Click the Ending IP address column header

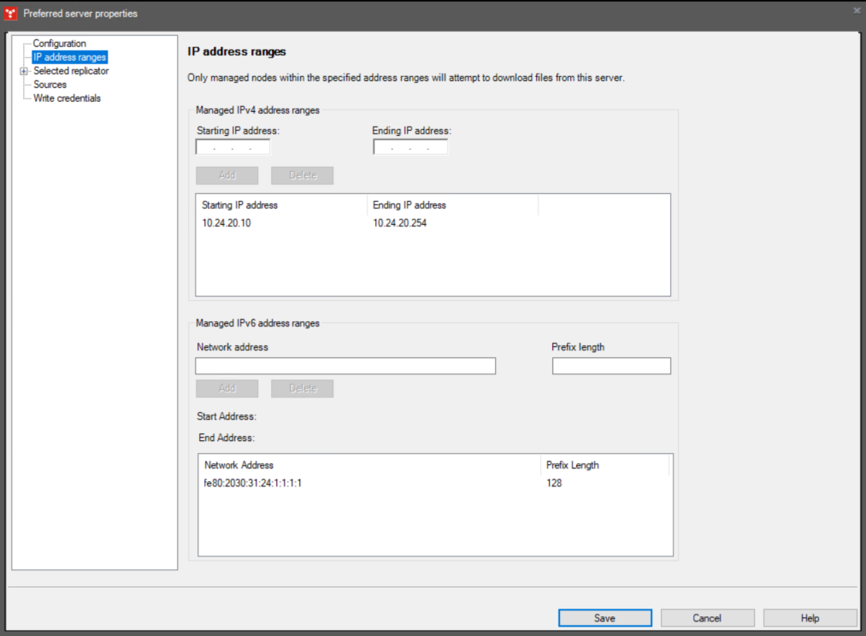coord(452,205)
